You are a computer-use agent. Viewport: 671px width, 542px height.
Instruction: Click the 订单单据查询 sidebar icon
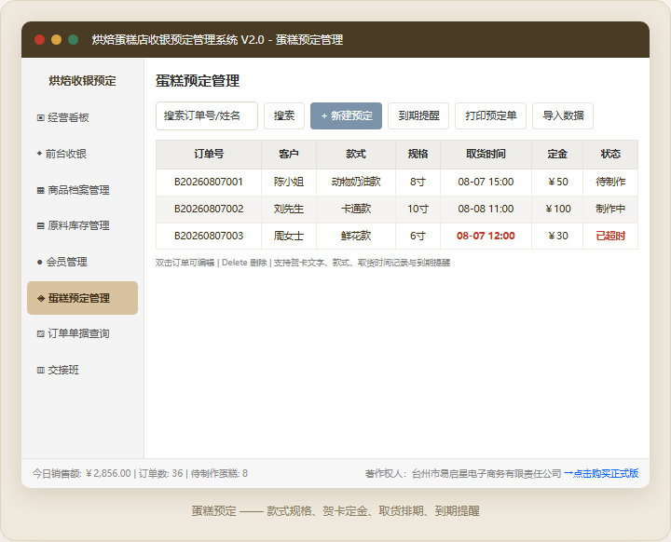point(41,333)
